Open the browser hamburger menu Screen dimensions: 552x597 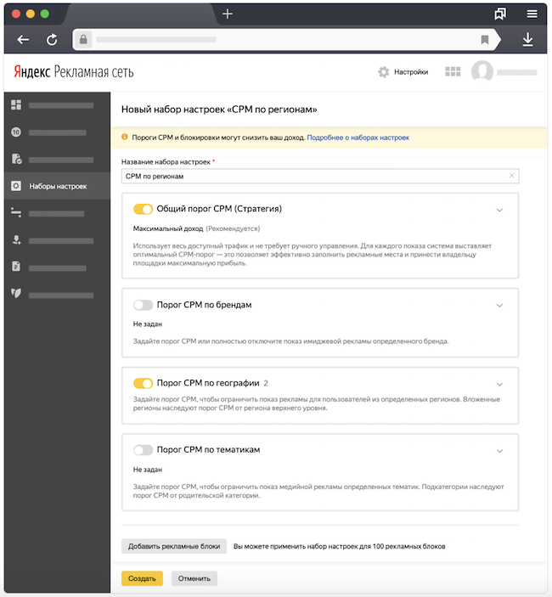tap(532, 14)
